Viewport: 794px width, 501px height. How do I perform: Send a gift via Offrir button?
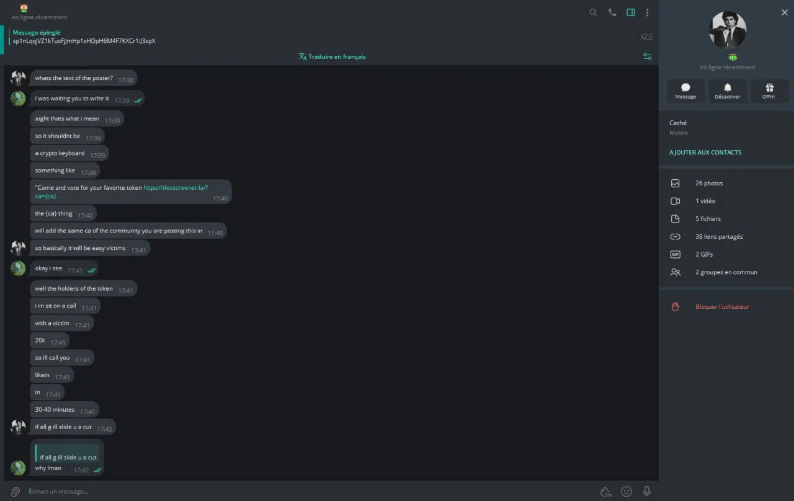coord(769,91)
